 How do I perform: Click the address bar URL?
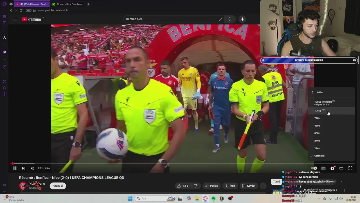[53, 10]
